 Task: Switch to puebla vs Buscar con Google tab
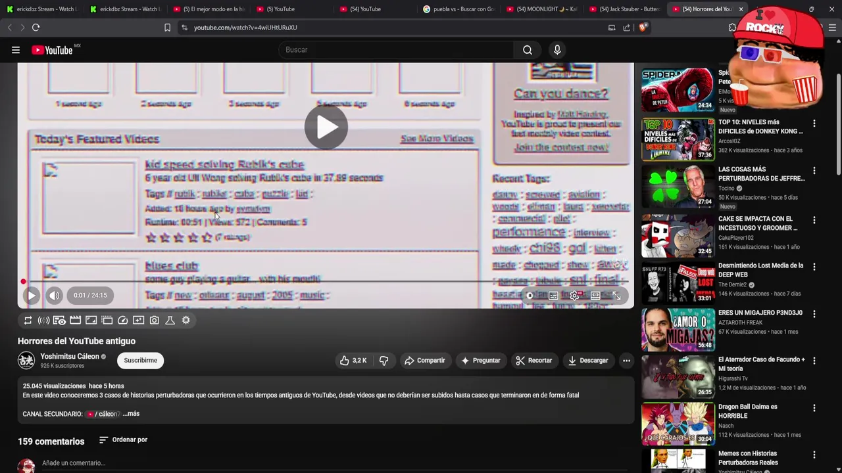pos(458,9)
